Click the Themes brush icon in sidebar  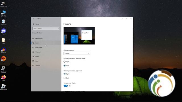(x=33, y=52)
